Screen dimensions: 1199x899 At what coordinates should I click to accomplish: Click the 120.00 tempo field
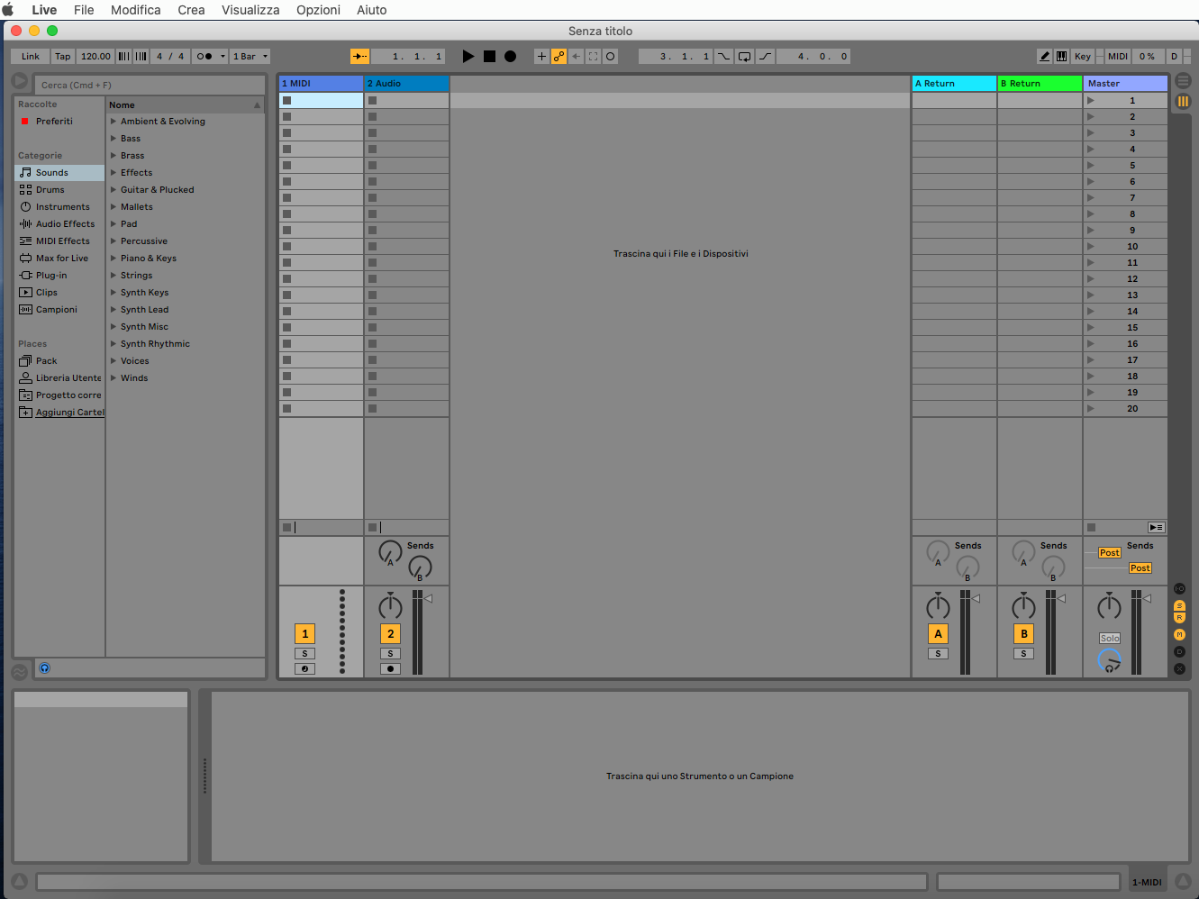tap(95, 56)
